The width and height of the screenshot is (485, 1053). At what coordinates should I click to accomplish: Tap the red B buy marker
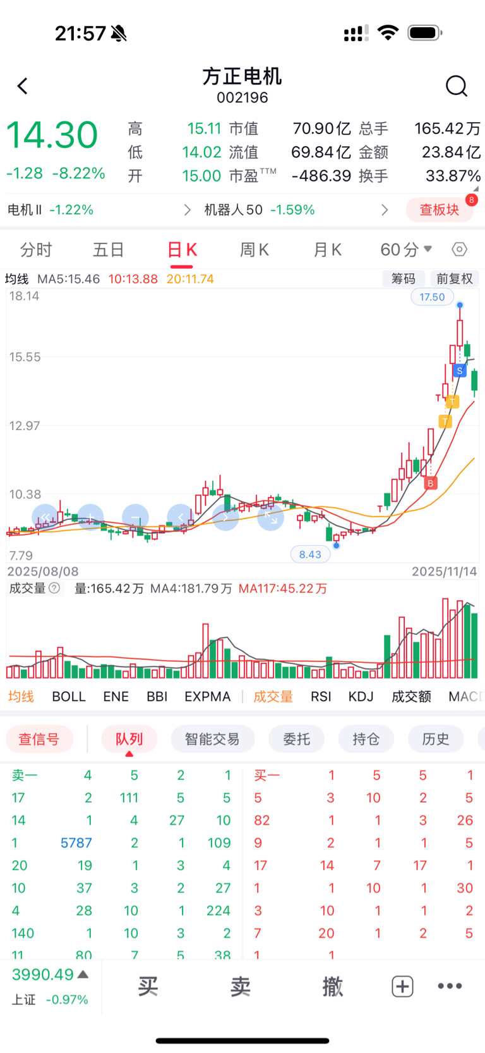(x=431, y=483)
